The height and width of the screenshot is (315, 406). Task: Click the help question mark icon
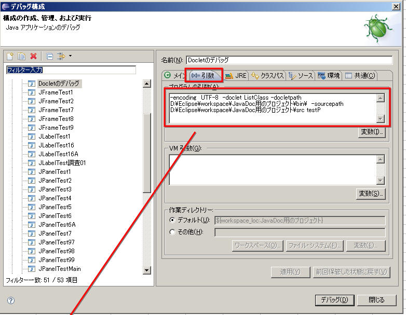pyautogui.click(x=10, y=300)
